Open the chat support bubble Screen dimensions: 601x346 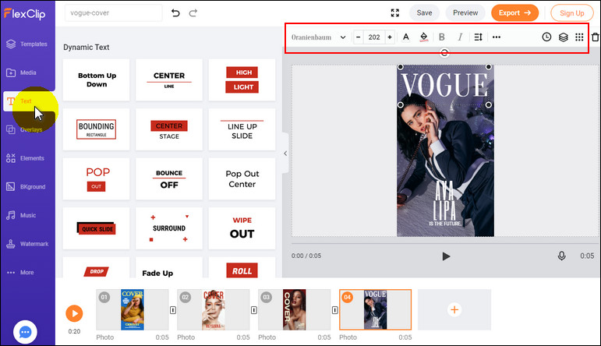(25, 332)
